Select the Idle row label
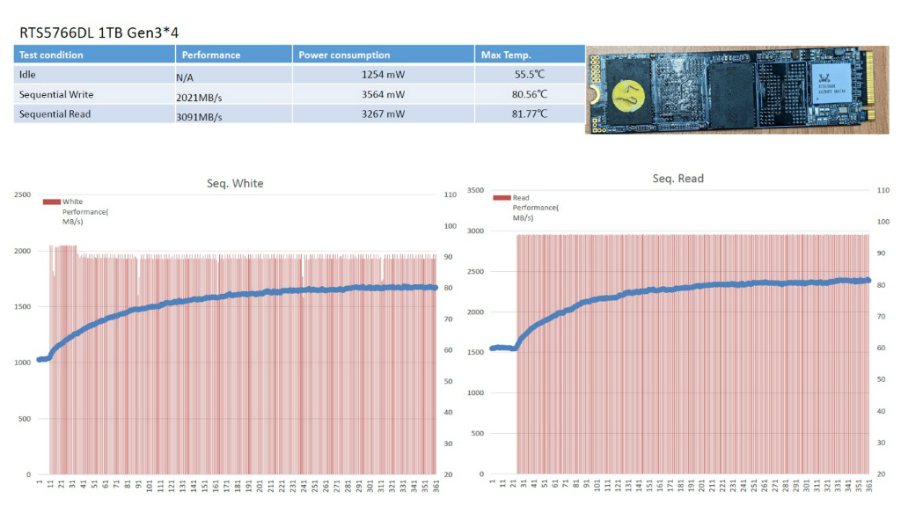The width and height of the screenshot is (901, 506). [x=27, y=75]
